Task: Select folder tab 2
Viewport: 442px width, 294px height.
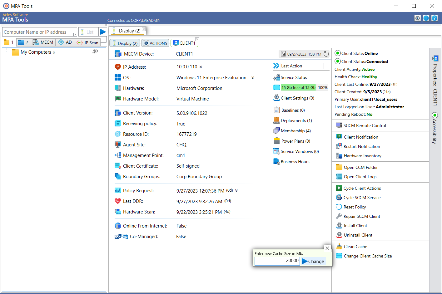Action: pos(23,42)
